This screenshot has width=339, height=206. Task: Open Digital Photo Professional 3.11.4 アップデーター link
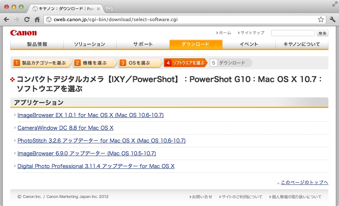[96, 166]
